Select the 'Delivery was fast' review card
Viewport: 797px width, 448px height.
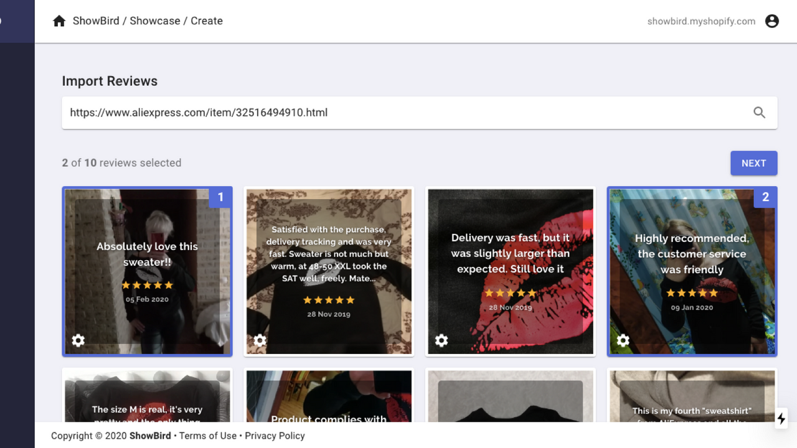click(511, 271)
